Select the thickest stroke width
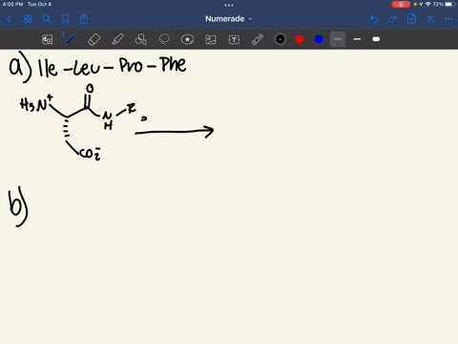 click(376, 39)
